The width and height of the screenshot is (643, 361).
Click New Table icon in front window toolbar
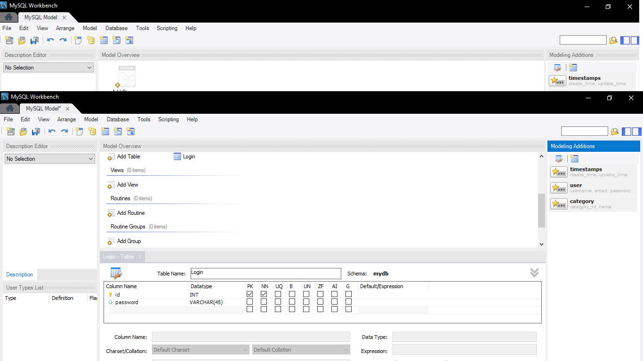(x=105, y=132)
